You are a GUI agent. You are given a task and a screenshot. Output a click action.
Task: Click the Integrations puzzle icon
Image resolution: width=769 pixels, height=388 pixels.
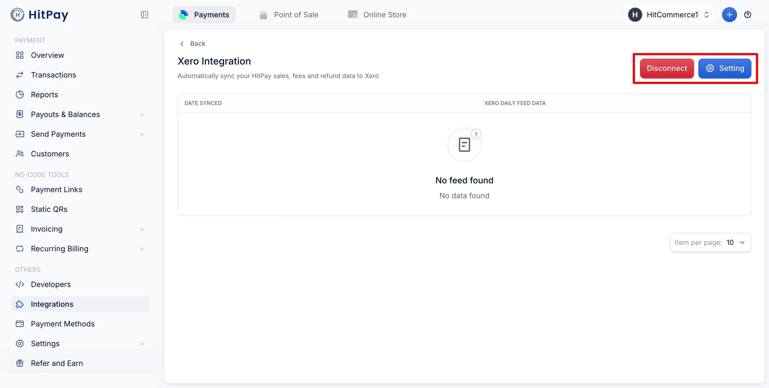pos(20,304)
